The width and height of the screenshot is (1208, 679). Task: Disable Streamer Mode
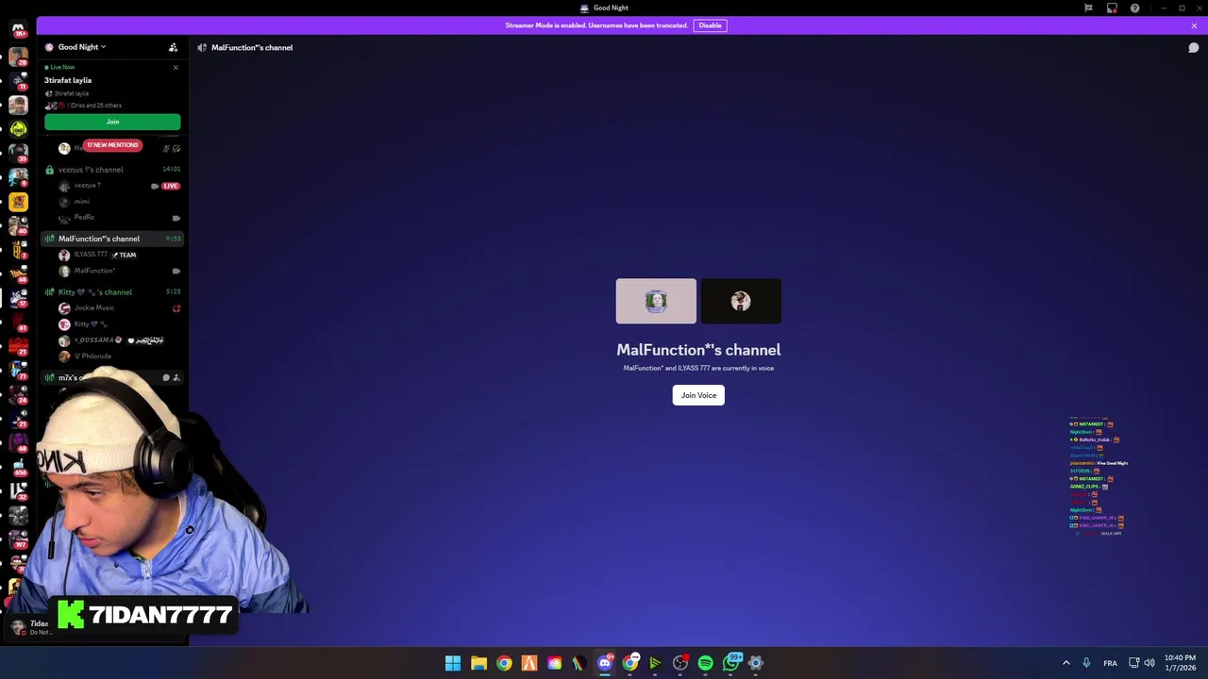(x=710, y=25)
